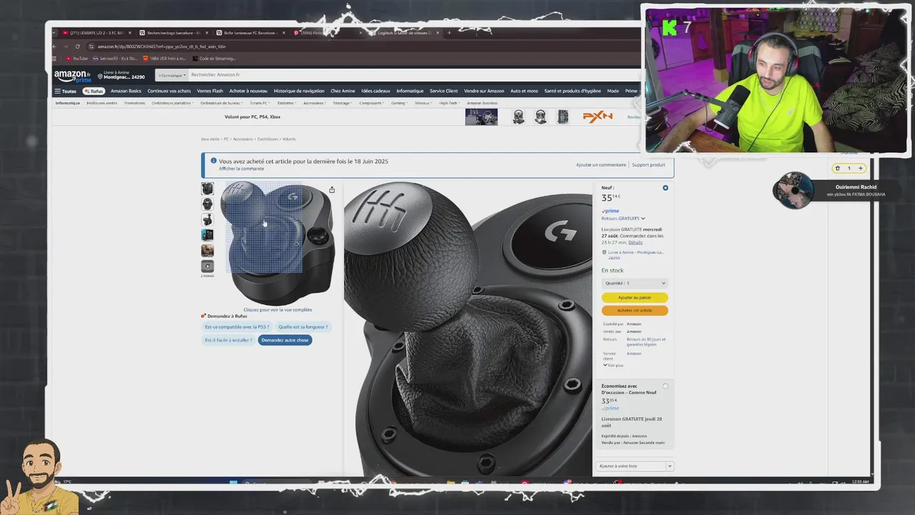
Task: Click the Détails delivery link
Action: 635,242
